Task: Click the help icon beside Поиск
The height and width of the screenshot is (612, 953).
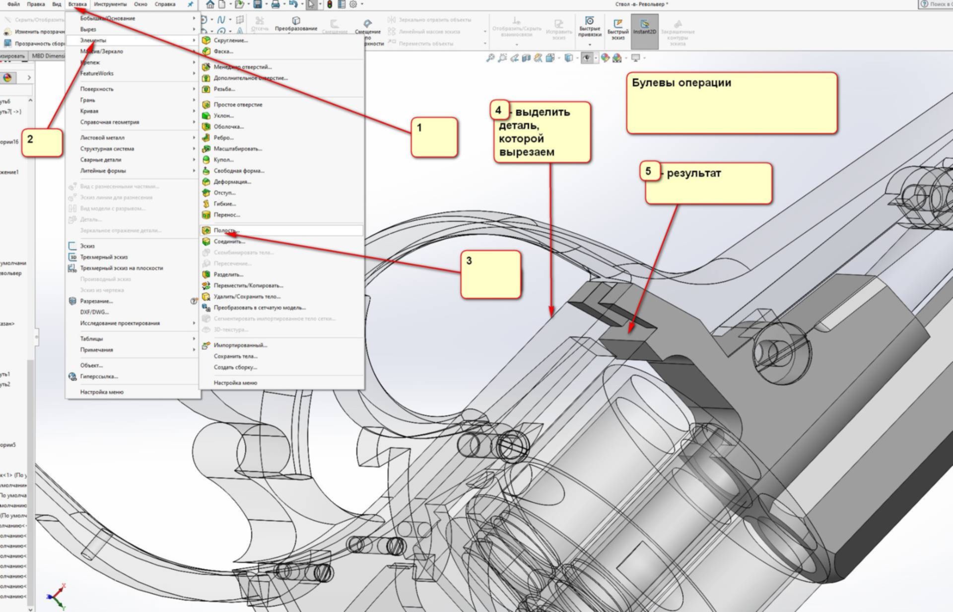Action: (924, 4)
